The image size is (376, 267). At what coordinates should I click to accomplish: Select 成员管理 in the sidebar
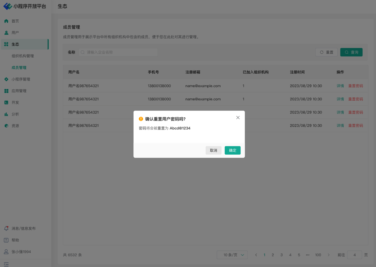point(19,68)
